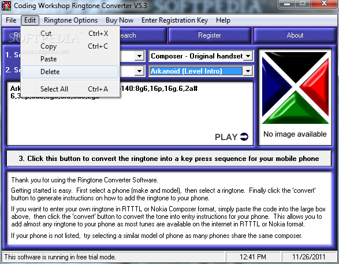The height and width of the screenshot is (264, 339).
Task: Click the 'Thank you for using the Ringtone Converter Software.' text
Action: click(x=84, y=180)
